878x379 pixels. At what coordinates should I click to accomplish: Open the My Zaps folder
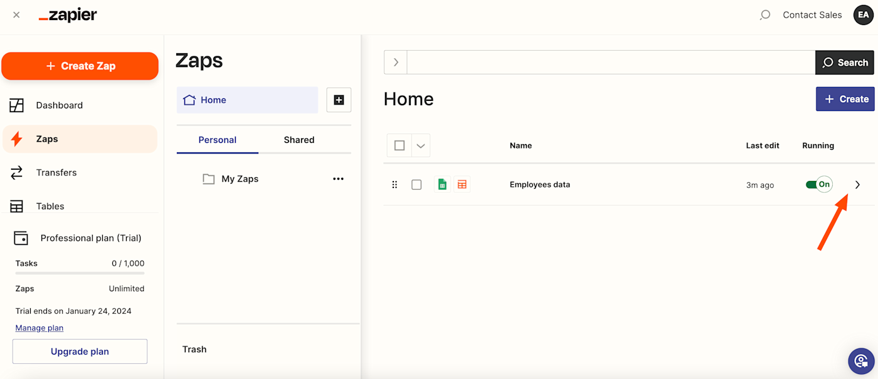click(240, 179)
